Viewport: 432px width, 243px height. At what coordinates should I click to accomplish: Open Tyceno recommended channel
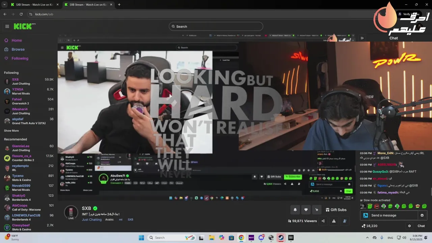[29, 178]
